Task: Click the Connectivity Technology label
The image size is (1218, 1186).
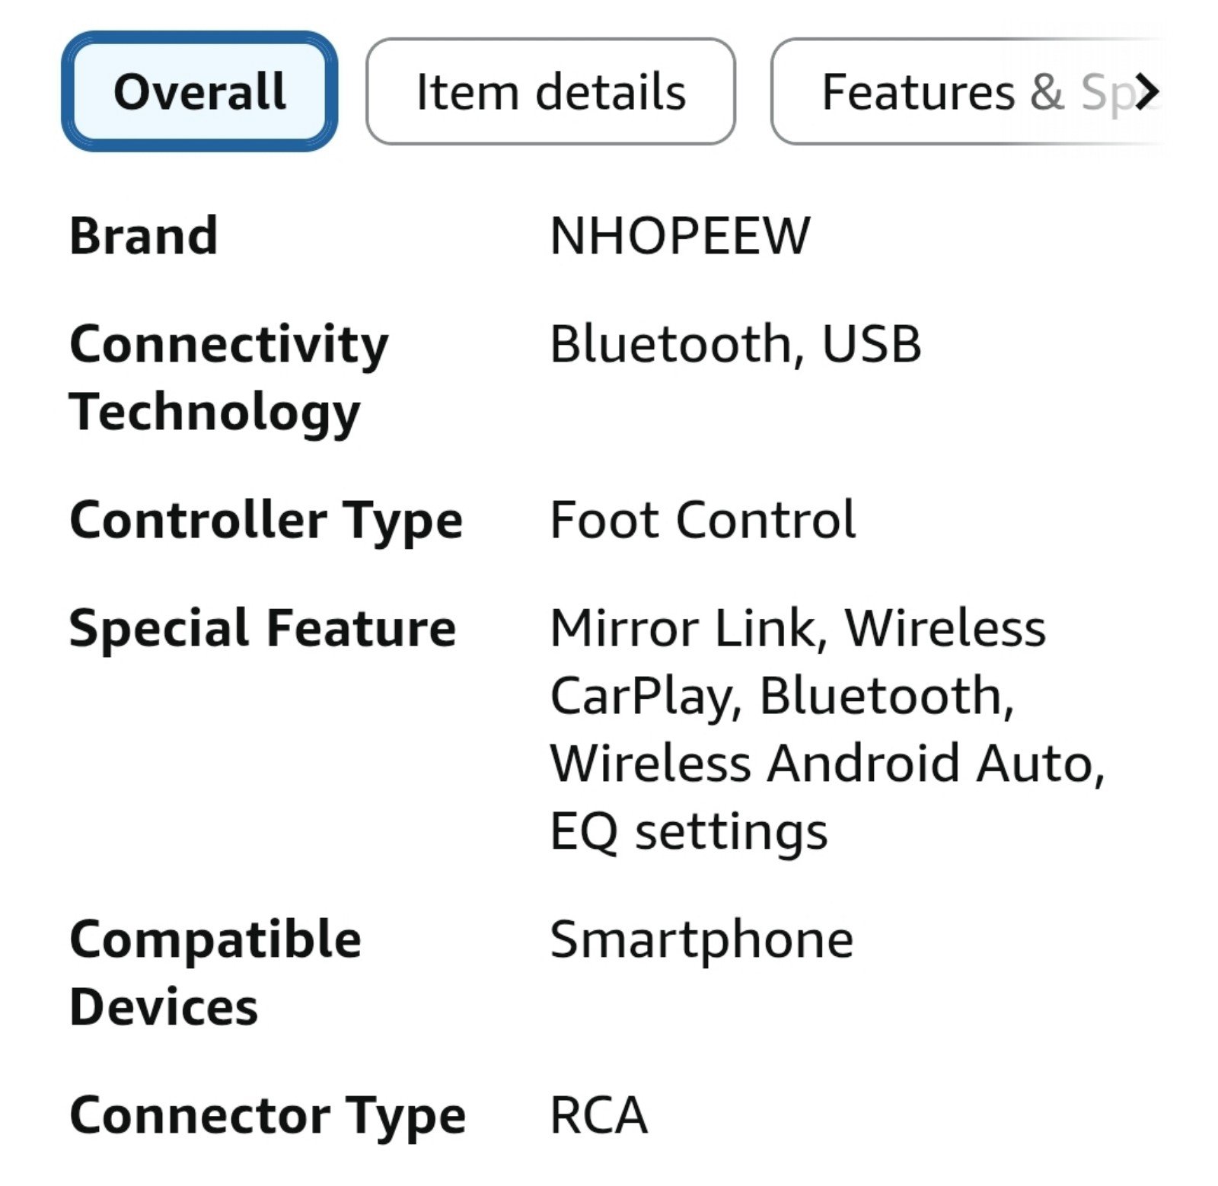Action: 229,378
